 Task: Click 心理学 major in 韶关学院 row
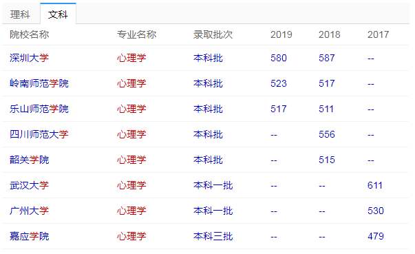tap(131, 160)
